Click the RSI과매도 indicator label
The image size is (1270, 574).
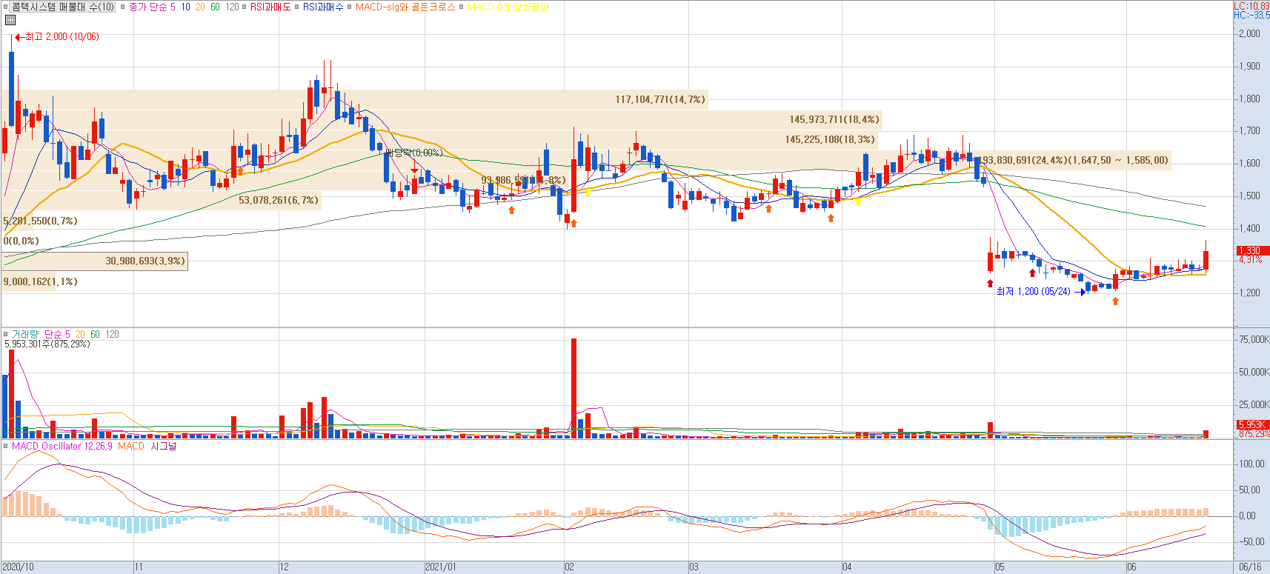[x=270, y=7]
